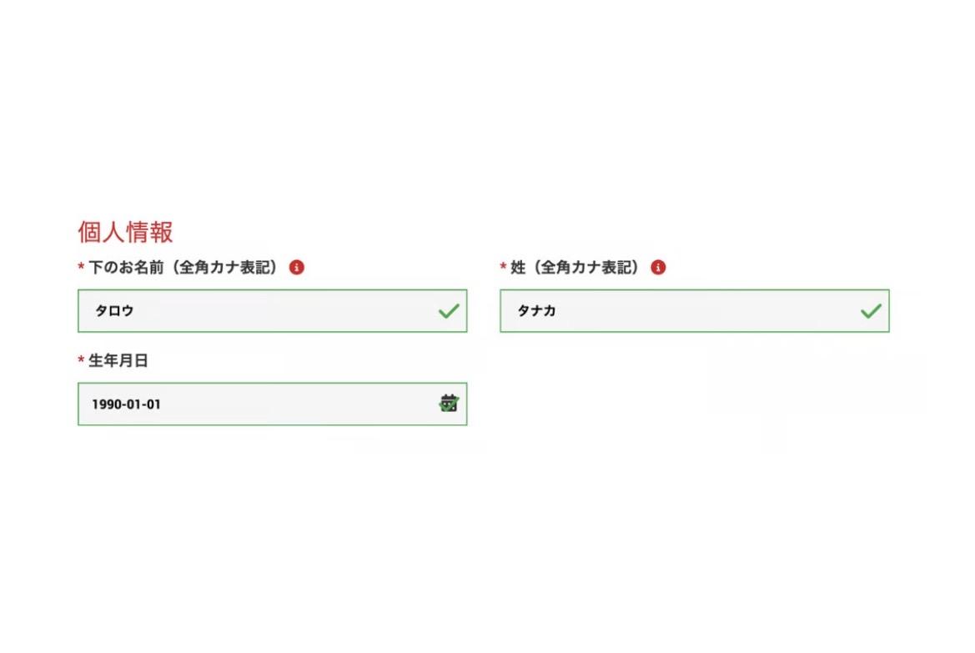The height and width of the screenshot is (653, 975).
Task: Click red asterisk before 姓 label
Action: point(503,268)
